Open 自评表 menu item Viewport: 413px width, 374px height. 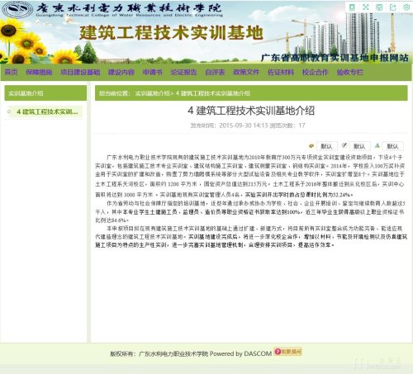(215, 72)
